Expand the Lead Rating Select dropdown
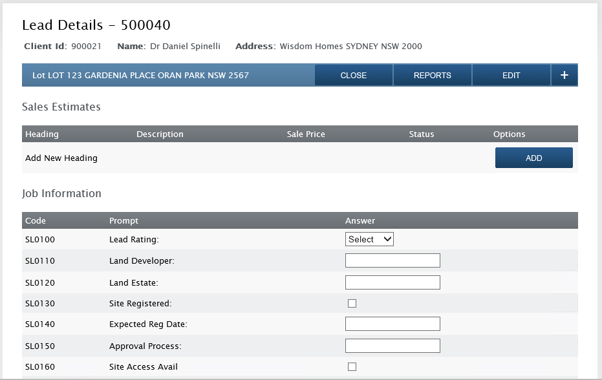This screenshot has height=380, width=602. pyautogui.click(x=369, y=239)
